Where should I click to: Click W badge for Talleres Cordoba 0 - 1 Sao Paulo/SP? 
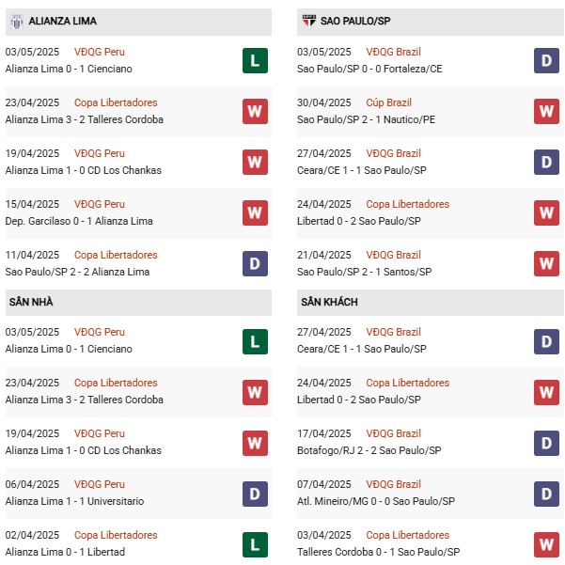(547, 544)
